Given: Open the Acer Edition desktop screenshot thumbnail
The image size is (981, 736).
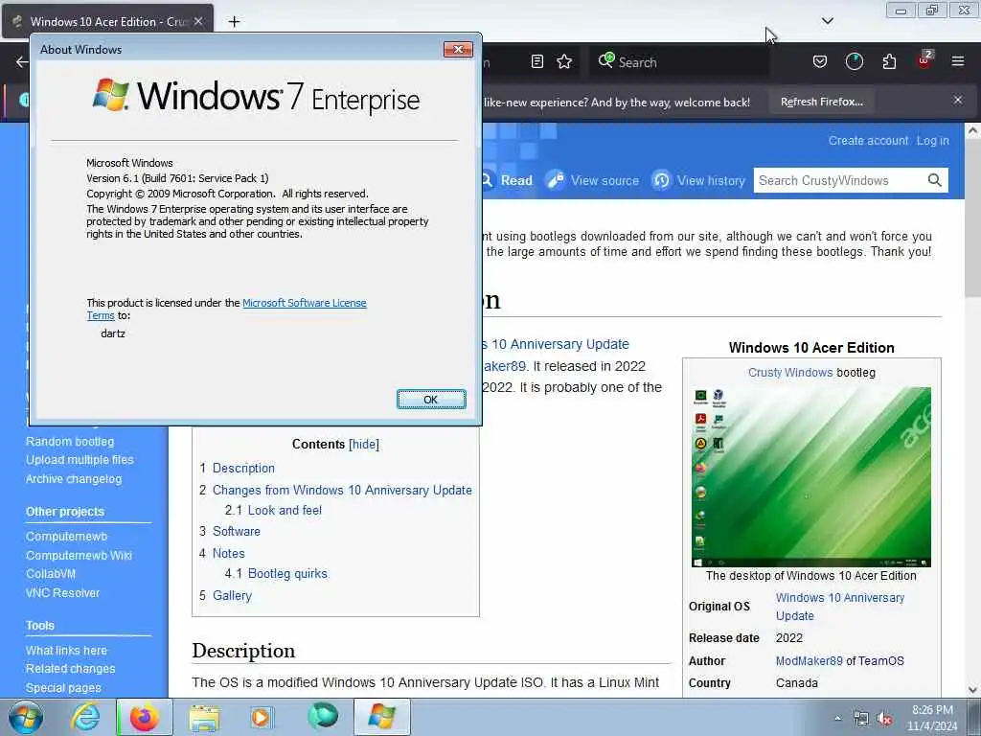Looking at the screenshot, I should point(810,477).
